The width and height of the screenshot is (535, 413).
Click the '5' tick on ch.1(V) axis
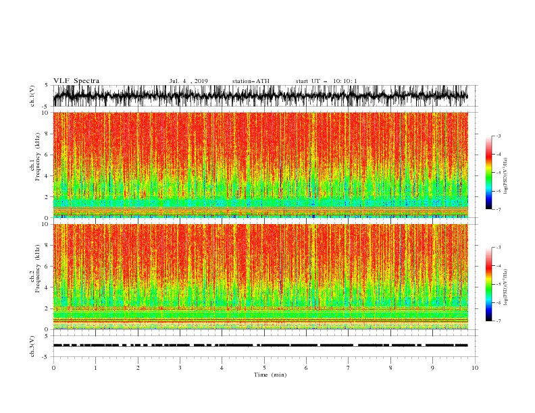pyautogui.click(x=47, y=85)
